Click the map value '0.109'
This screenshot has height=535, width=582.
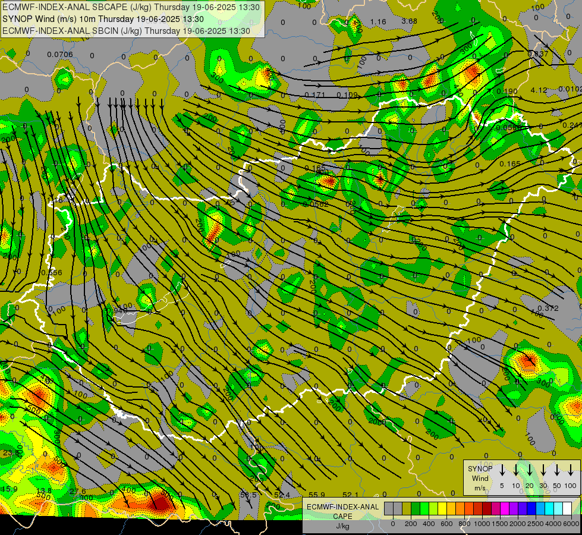click(347, 95)
